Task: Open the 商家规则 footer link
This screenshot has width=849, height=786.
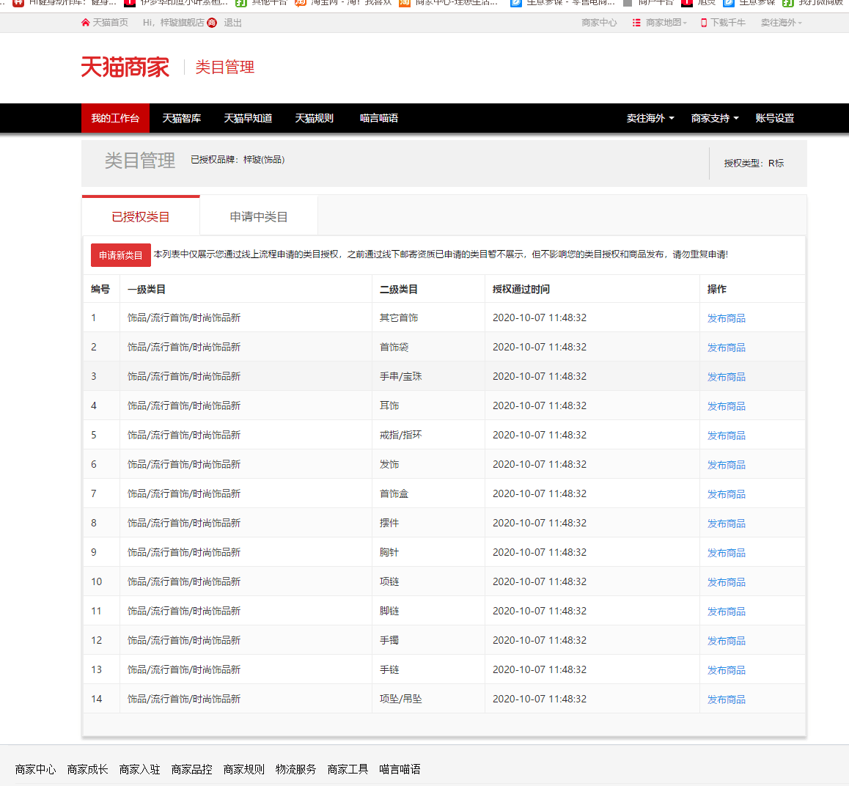Action: coord(243,769)
